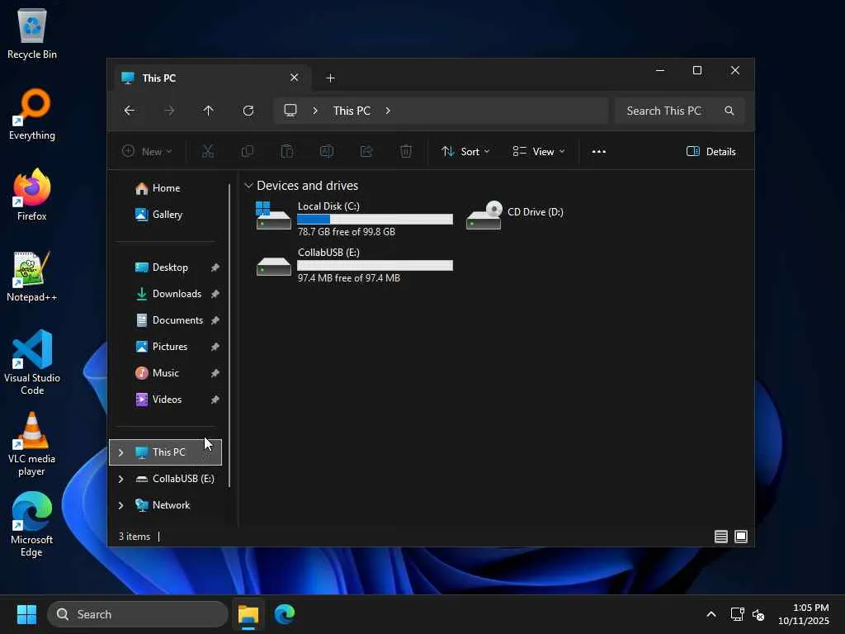This screenshot has height=634, width=845.
Task: Click CollabUSB (E:) usage bar
Action: [375, 265]
